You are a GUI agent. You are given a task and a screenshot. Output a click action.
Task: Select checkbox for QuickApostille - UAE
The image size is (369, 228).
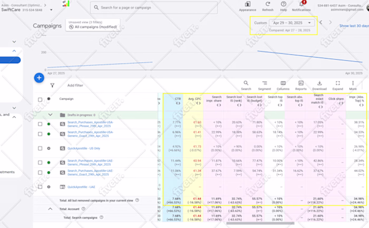[40, 187]
